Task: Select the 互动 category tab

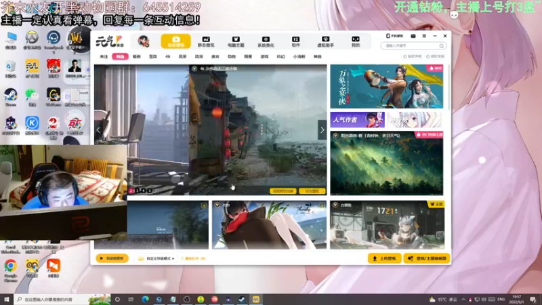Action: (x=153, y=56)
